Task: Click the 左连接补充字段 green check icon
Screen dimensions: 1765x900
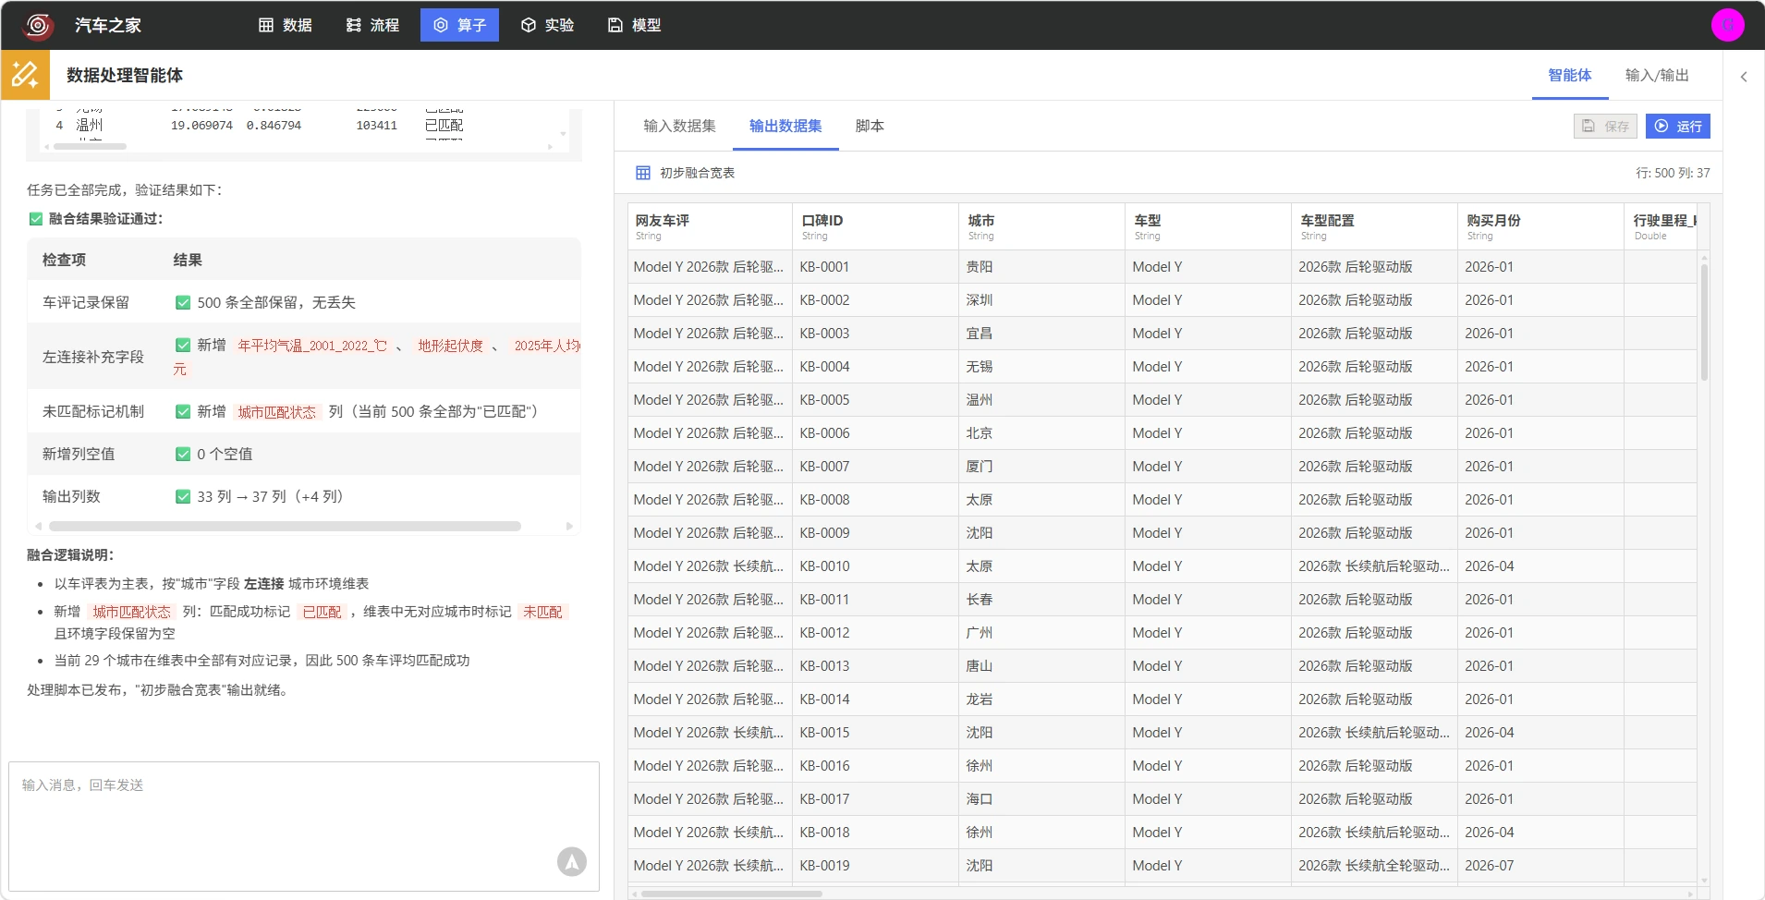Action: (183, 346)
